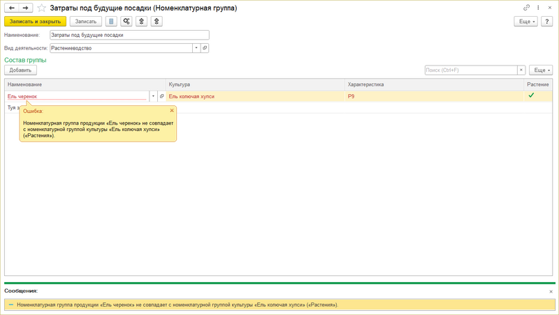Close the form with the title bar X
559x315 pixels.
[x=550, y=8]
